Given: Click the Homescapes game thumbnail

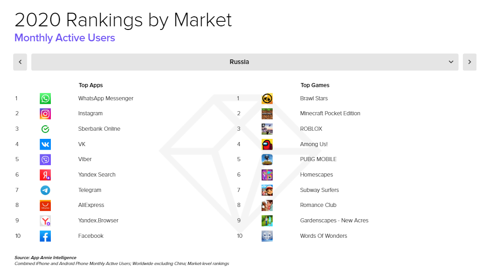Looking at the screenshot, I should [x=267, y=174].
